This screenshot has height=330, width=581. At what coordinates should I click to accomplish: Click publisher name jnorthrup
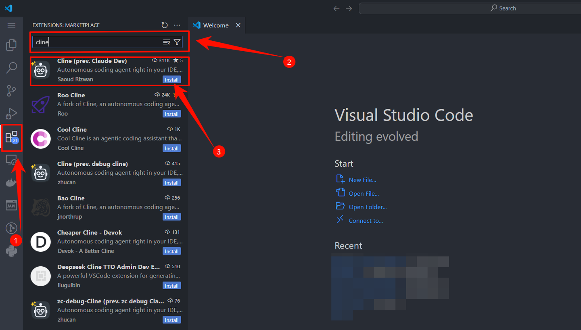point(70,217)
